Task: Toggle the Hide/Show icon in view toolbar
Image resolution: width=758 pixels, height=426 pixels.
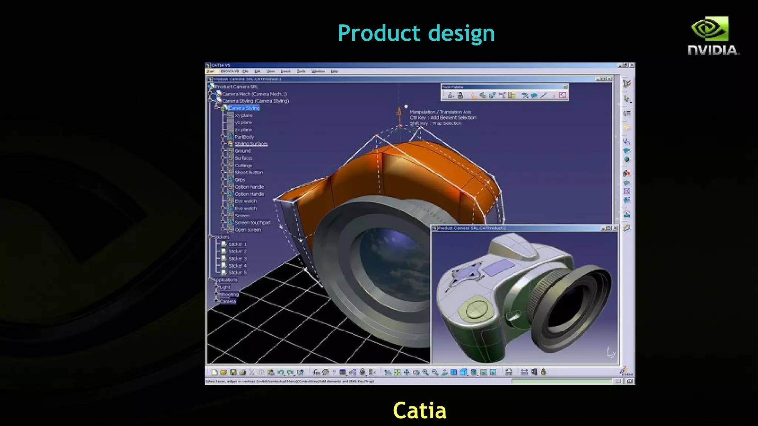Action: pos(484,372)
